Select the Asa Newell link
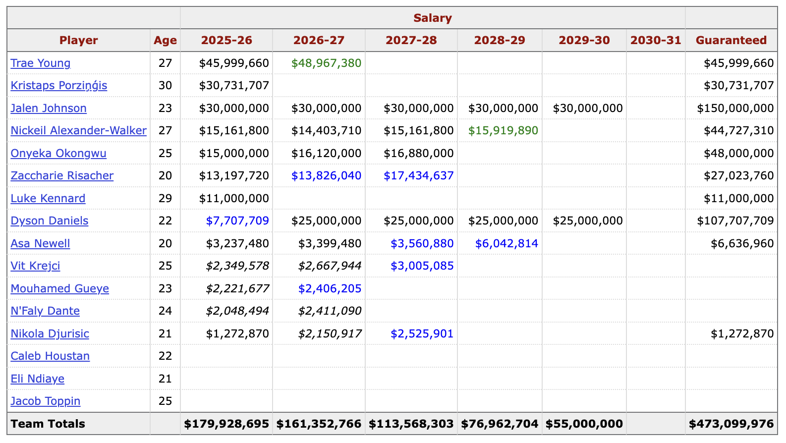Viewport: 786px width, 443px height. pos(40,243)
